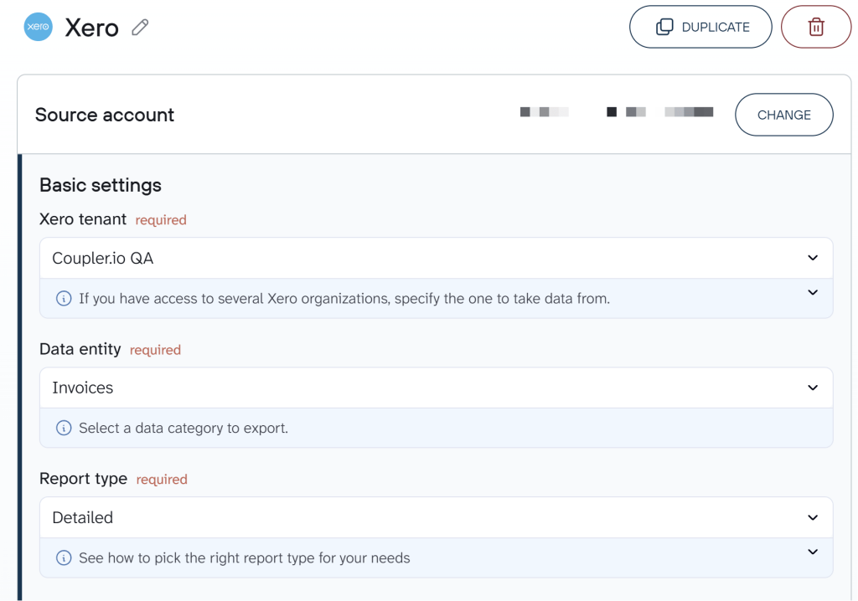Edit the source name with pencil icon
Screen dimensions: 858x601
[140, 28]
